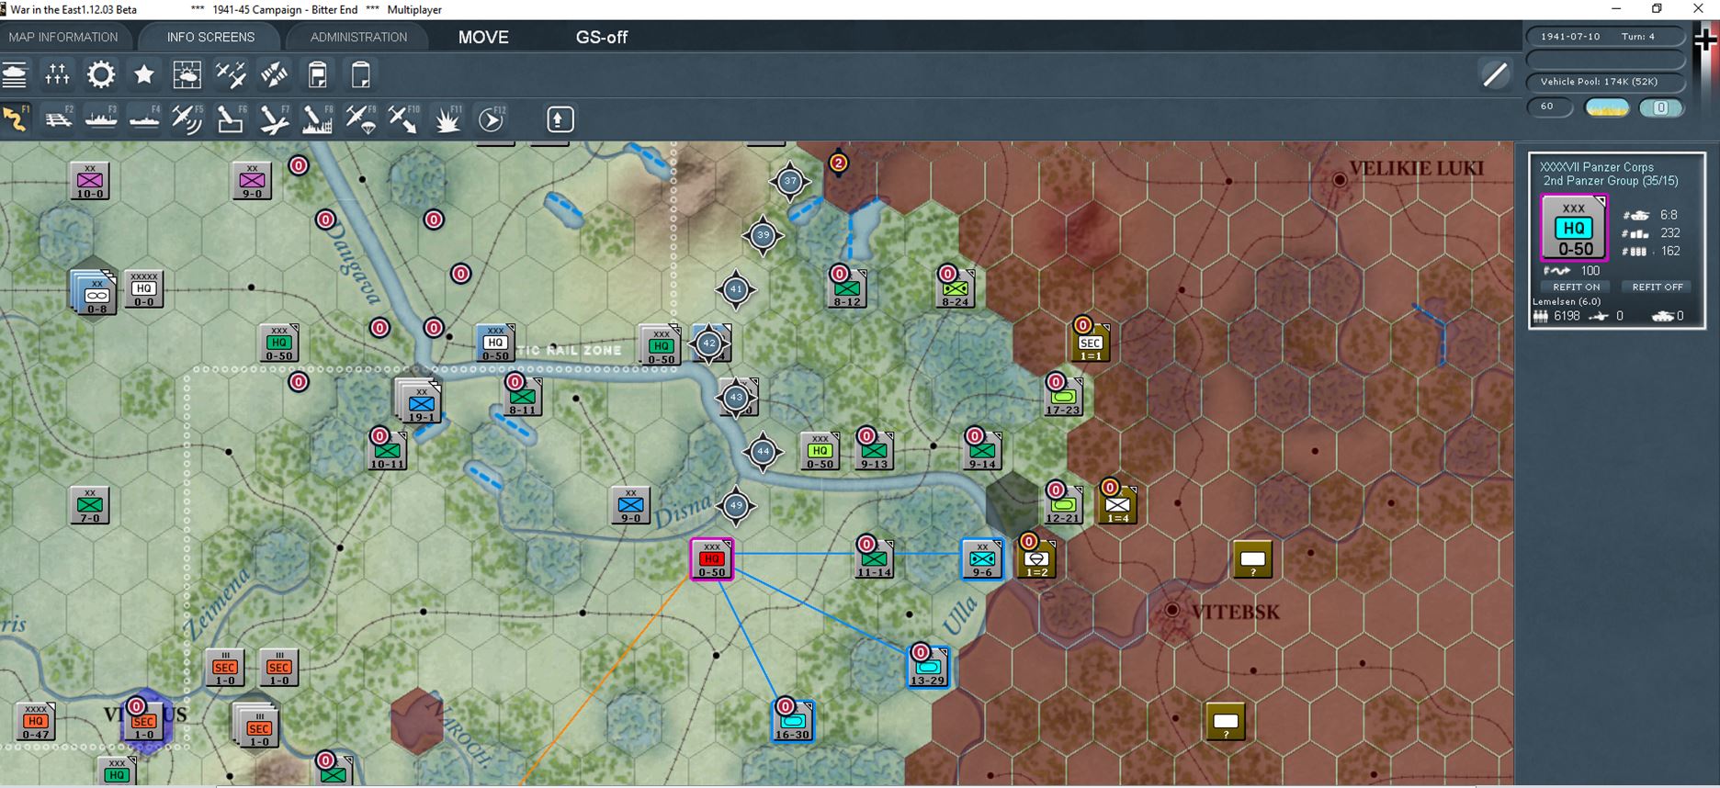Select the orange HQ 0-47 counter
Viewport: 1720px width, 788px height.
[x=36, y=721]
